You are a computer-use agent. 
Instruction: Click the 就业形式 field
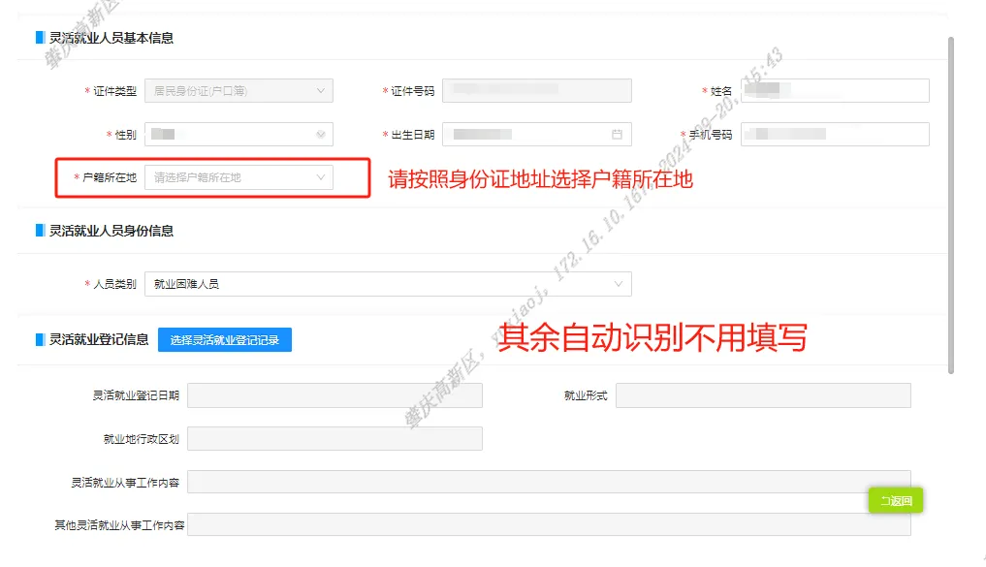pos(762,395)
